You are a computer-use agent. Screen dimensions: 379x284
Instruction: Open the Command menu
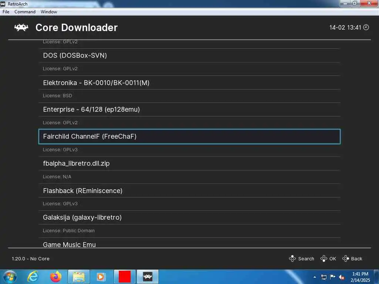(x=25, y=12)
